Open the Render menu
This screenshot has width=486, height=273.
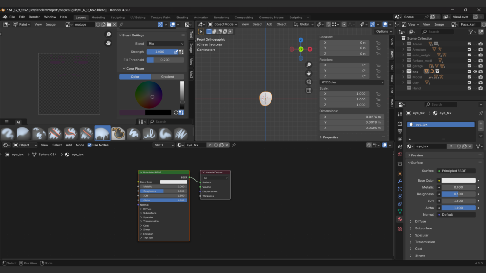coord(34,17)
